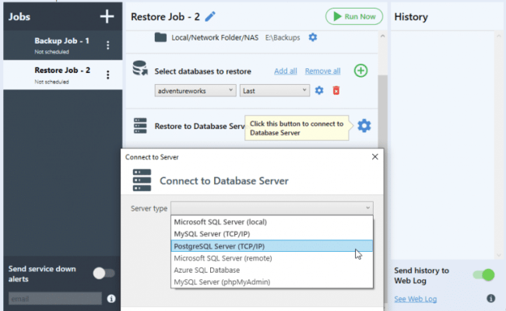506x311 pixels.
Task: Open Restore Job - 2 options menu
Action: coord(107,75)
